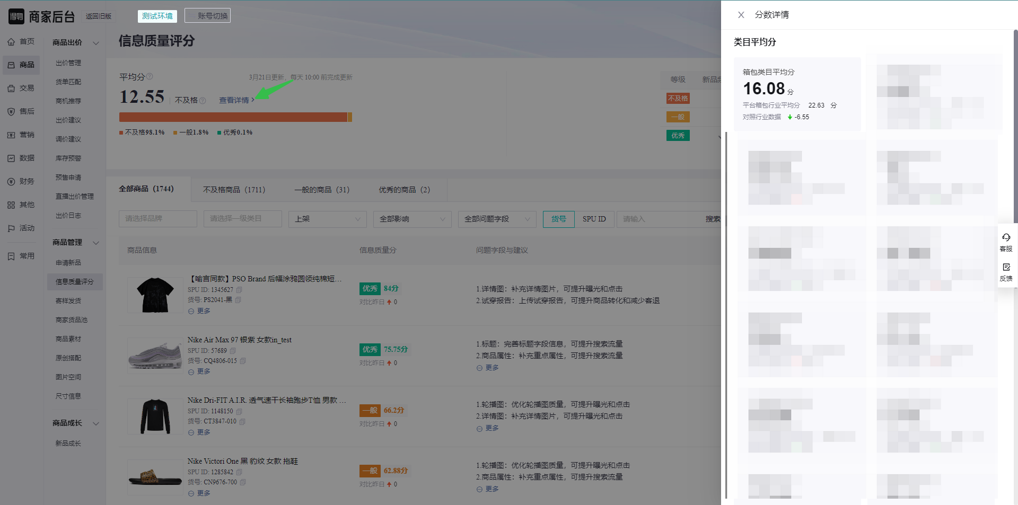This screenshot has height=505, width=1018.
Task: Click 查看详情 link
Action: click(236, 100)
